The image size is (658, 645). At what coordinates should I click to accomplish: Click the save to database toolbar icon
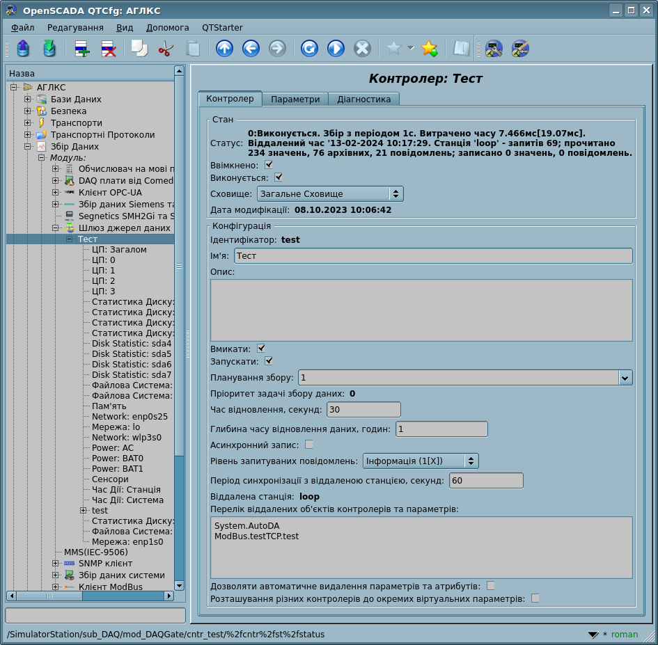click(49, 49)
